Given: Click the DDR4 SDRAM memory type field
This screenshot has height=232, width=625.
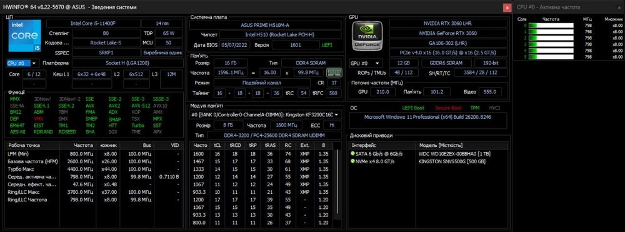Looking at the screenshot, I should pos(311,63).
